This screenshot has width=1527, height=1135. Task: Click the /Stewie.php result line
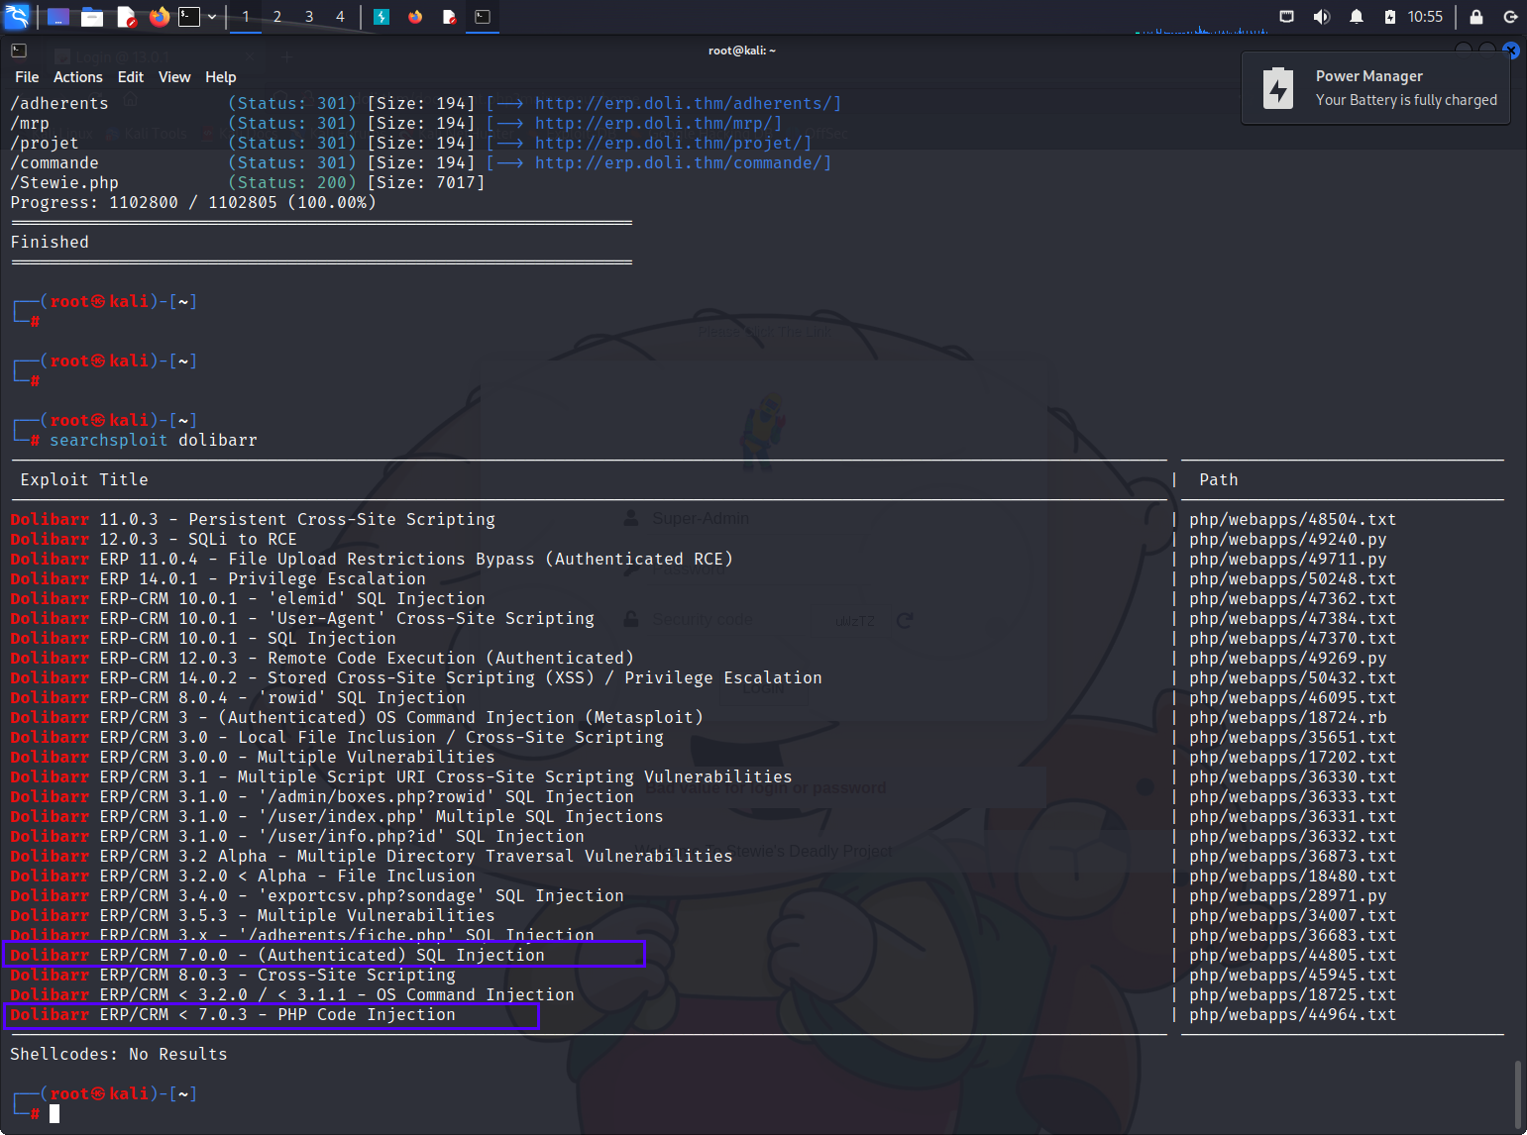point(248,182)
